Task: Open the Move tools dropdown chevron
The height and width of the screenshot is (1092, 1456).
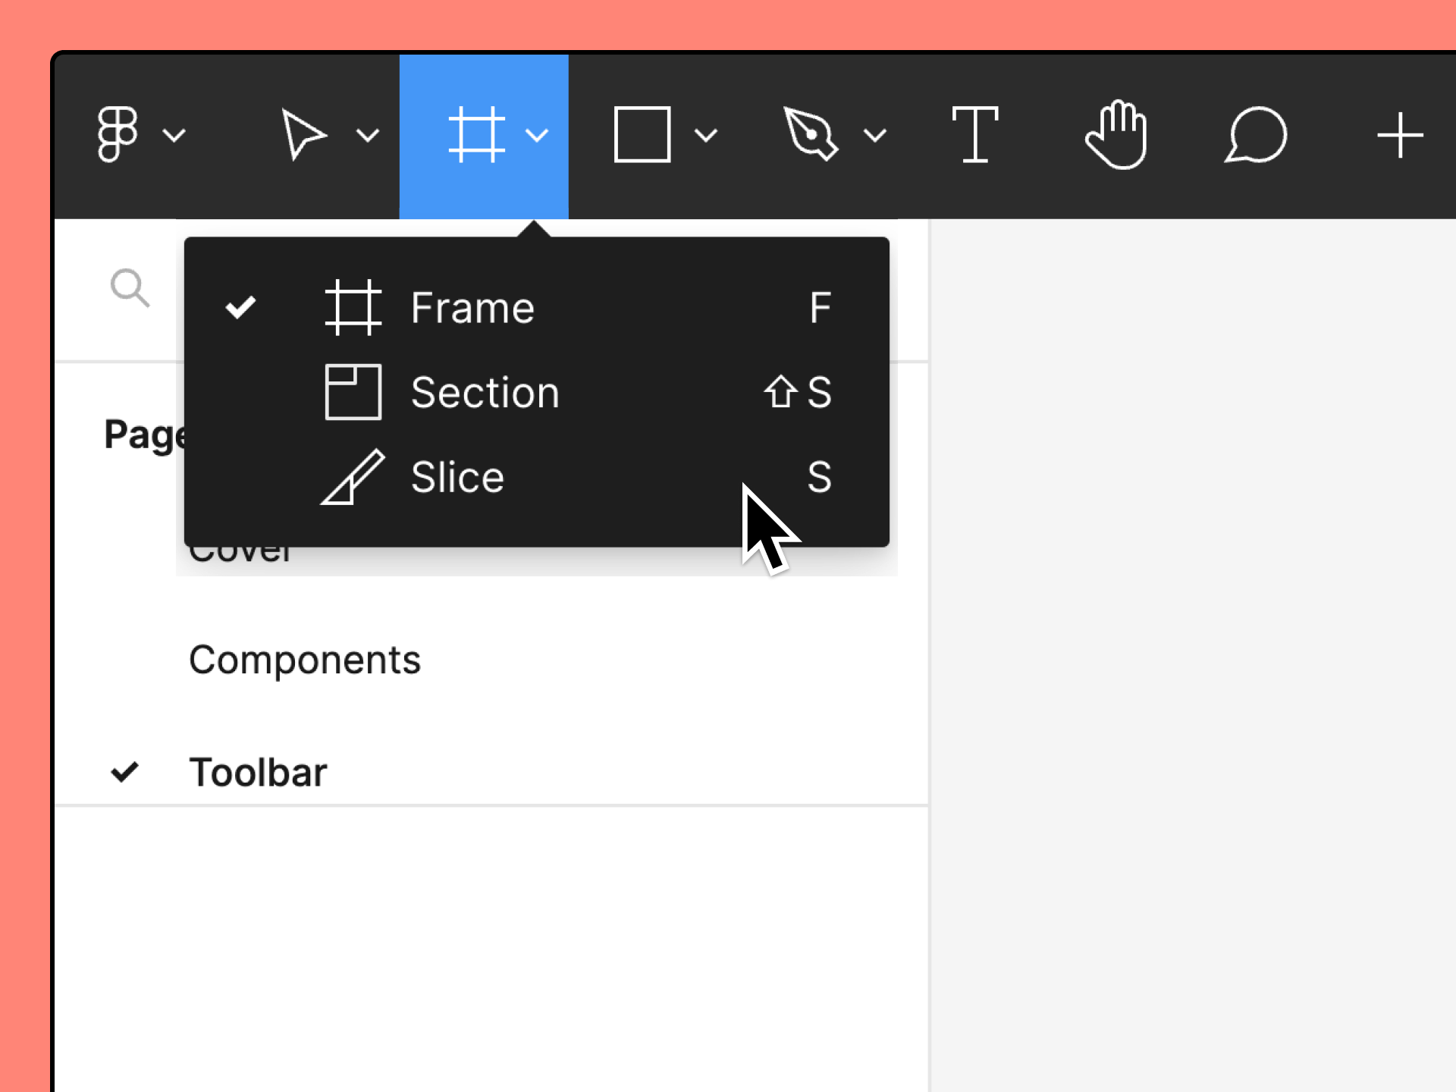Action: (368, 136)
